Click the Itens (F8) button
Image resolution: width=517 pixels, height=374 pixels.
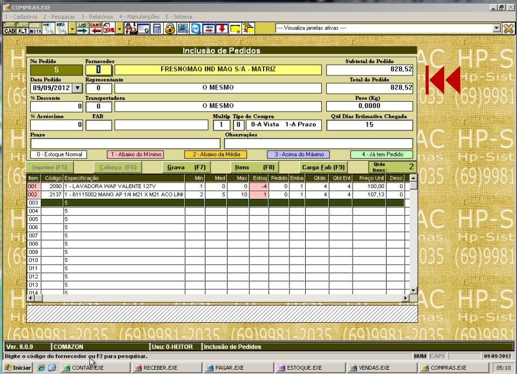tap(254, 168)
